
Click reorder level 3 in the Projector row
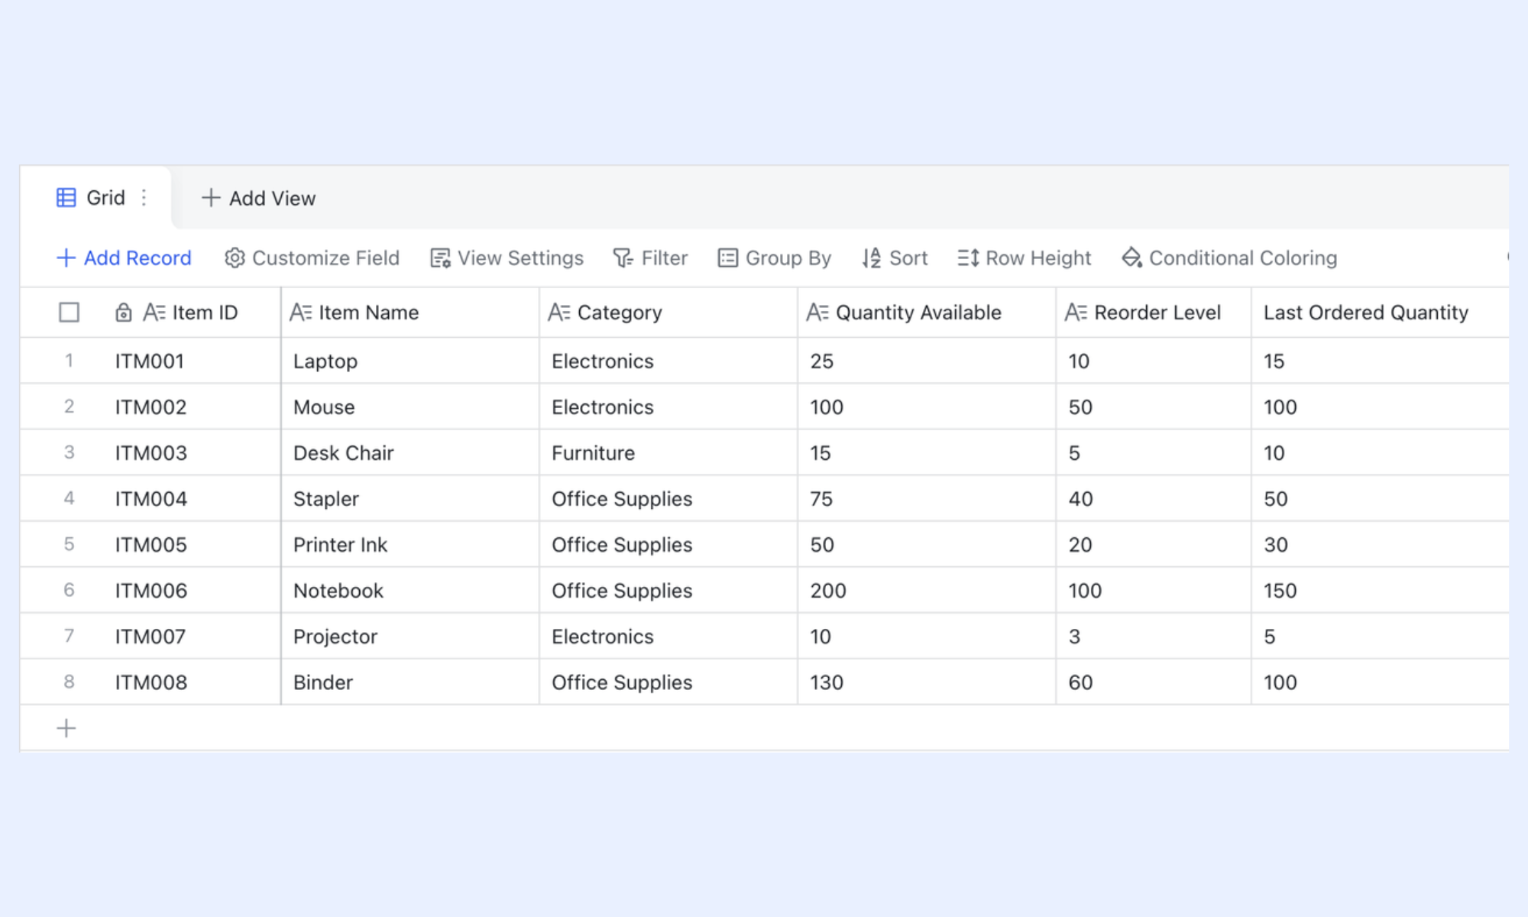pyautogui.click(x=1154, y=636)
